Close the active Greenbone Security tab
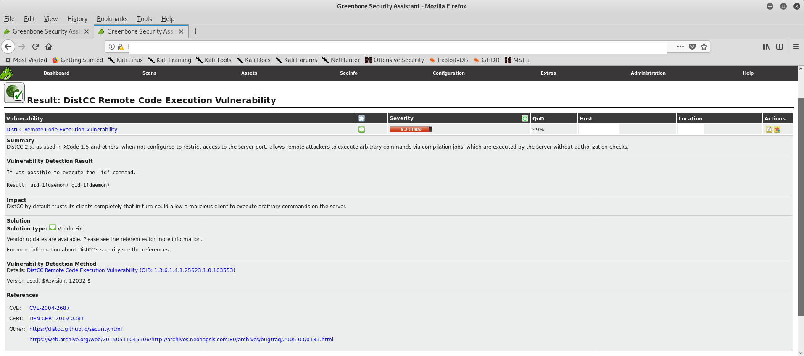The image size is (804, 356). (x=181, y=31)
